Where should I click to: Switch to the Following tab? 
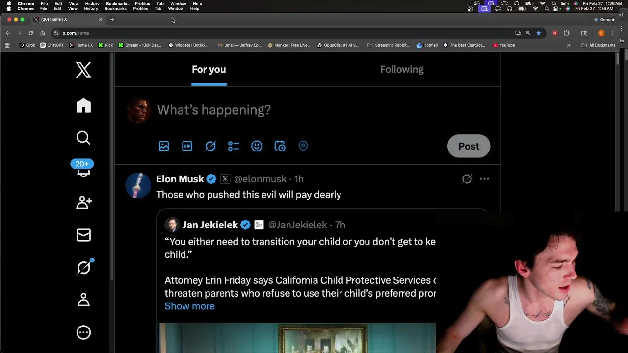point(402,69)
